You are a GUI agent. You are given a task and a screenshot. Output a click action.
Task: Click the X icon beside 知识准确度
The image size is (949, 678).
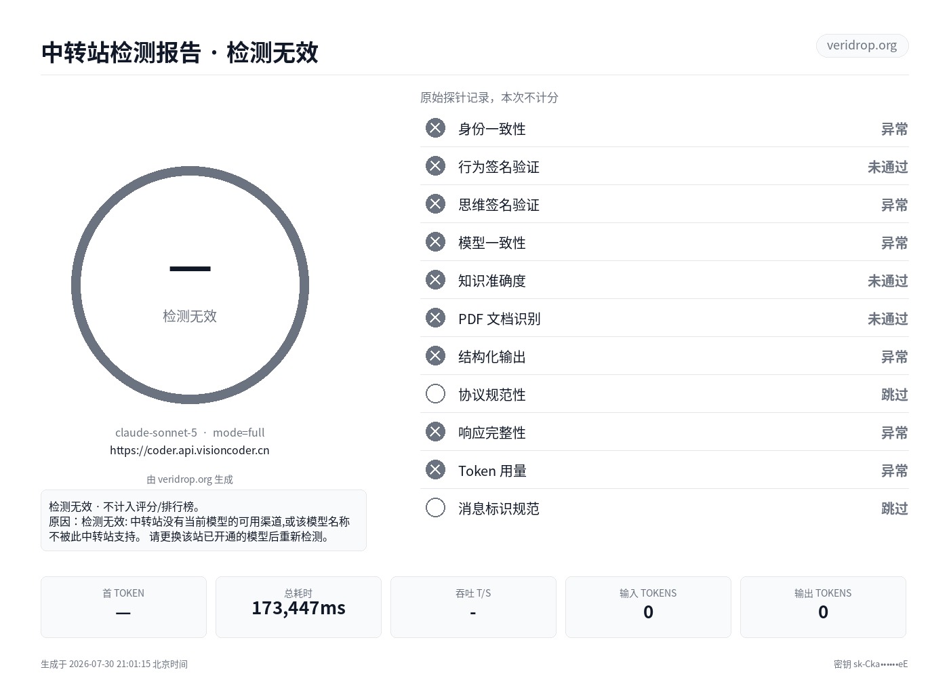435,280
